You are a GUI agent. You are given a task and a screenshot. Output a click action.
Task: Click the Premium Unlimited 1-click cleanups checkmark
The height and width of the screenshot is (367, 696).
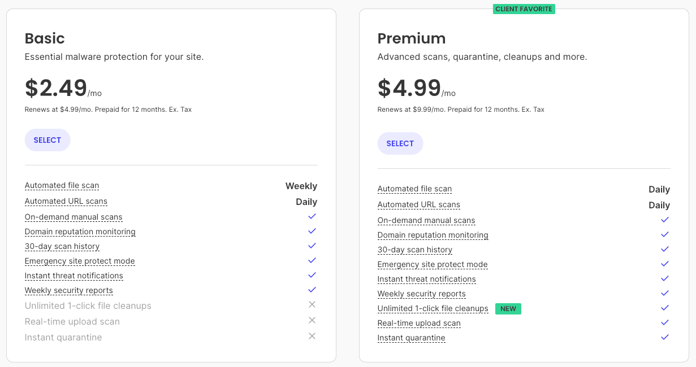665,308
